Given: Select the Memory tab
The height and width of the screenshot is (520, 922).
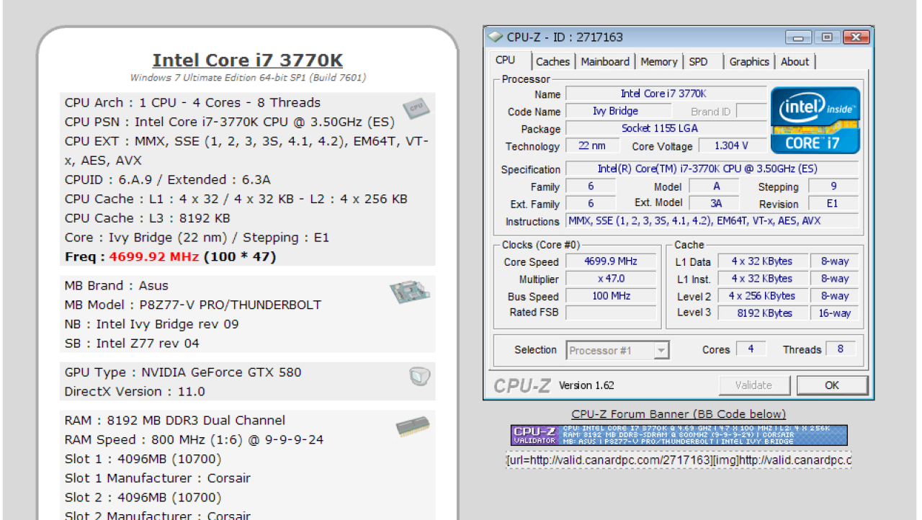Looking at the screenshot, I should click(x=659, y=62).
